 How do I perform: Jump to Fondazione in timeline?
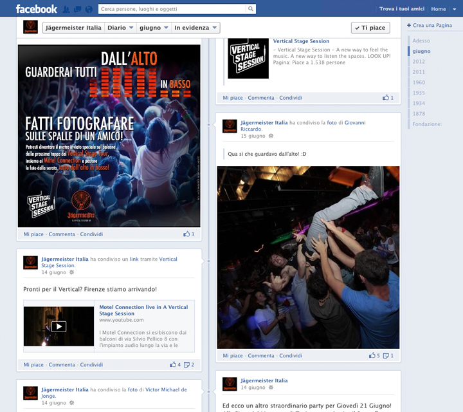(427, 124)
